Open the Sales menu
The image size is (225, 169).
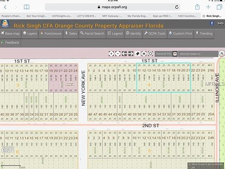pos(71,34)
